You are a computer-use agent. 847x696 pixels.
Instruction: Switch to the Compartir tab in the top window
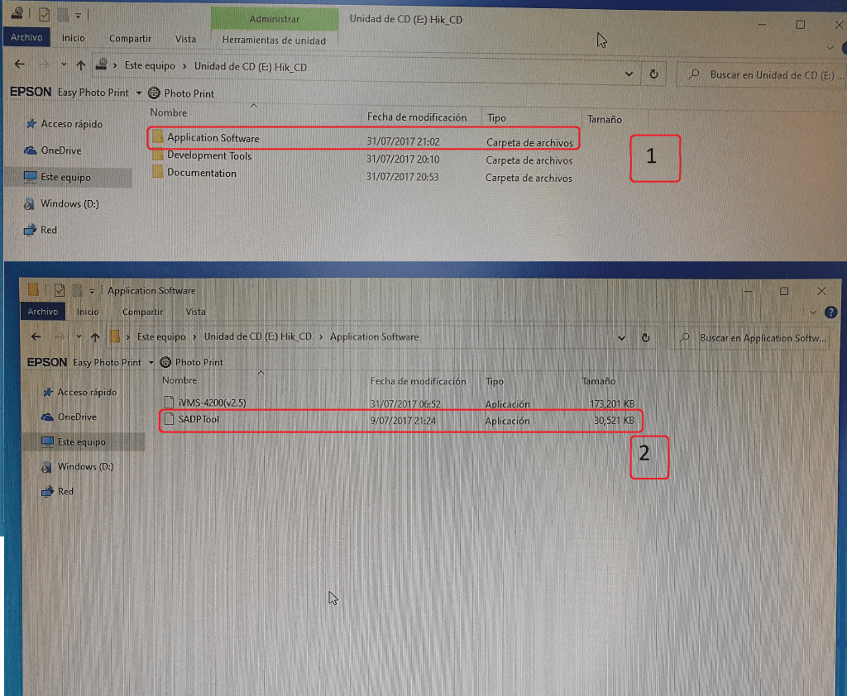tap(130, 39)
